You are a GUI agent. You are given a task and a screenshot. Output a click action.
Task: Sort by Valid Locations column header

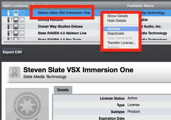[15, 6]
